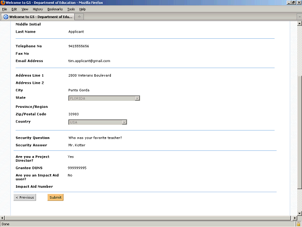Click the security question text
The height and width of the screenshot is (227, 302).
point(95,138)
